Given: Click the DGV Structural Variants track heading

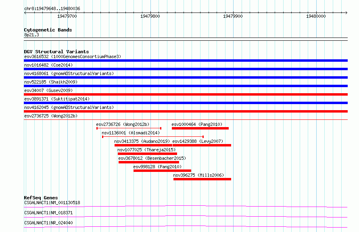Looking at the screenshot, I should point(56,52).
